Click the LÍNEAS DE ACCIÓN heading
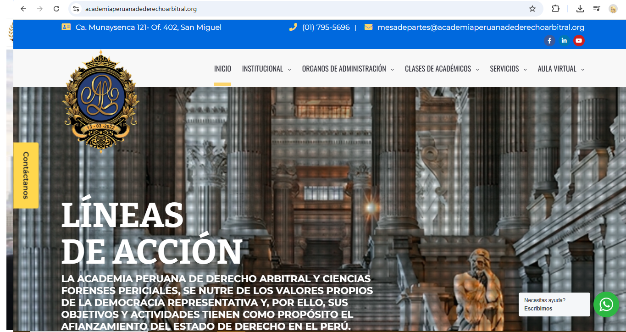 pyautogui.click(x=152, y=234)
